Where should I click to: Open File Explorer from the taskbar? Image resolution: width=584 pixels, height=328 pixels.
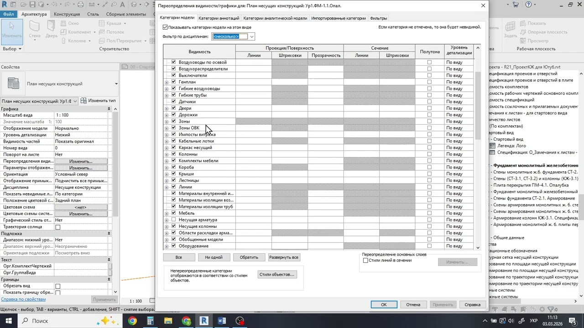pos(168,321)
